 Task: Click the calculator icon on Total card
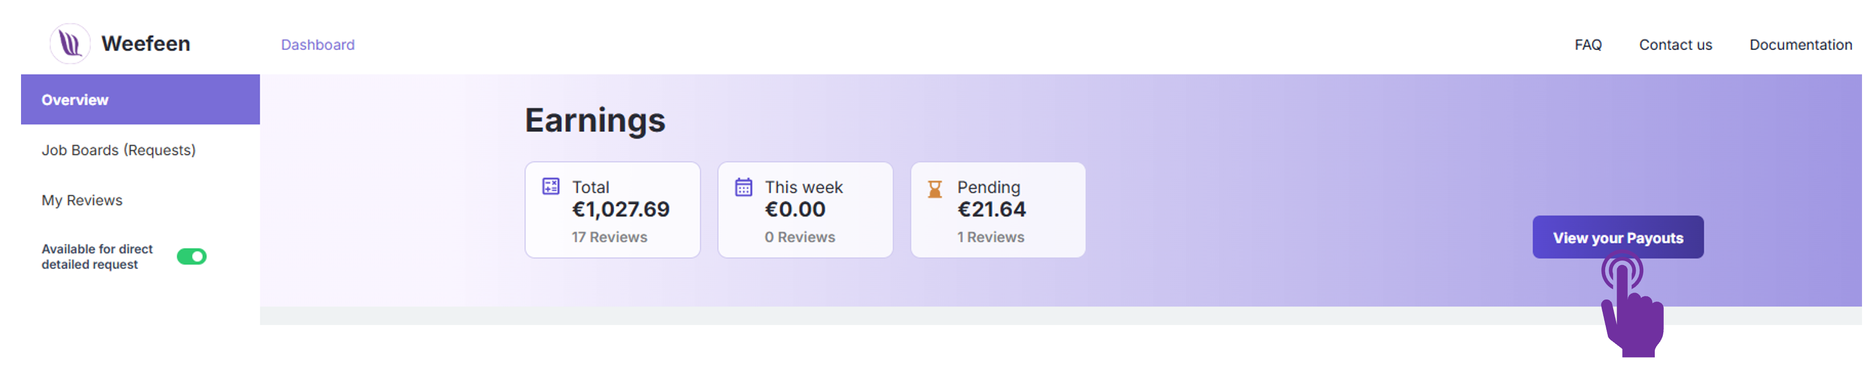point(551,186)
